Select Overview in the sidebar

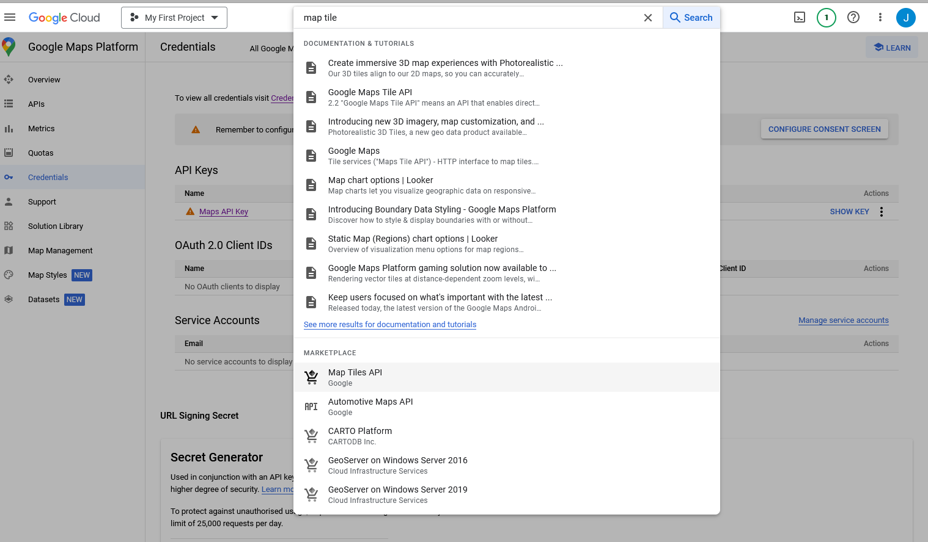(x=44, y=79)
